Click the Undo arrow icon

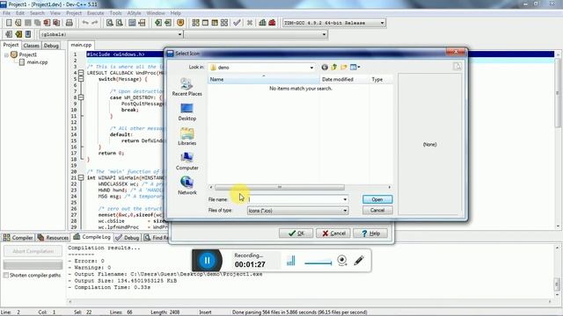(x=85, y=23)
